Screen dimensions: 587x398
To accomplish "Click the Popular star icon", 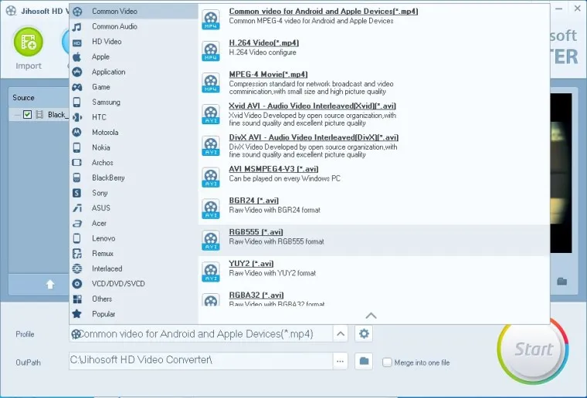I will [x=77, y=314].
